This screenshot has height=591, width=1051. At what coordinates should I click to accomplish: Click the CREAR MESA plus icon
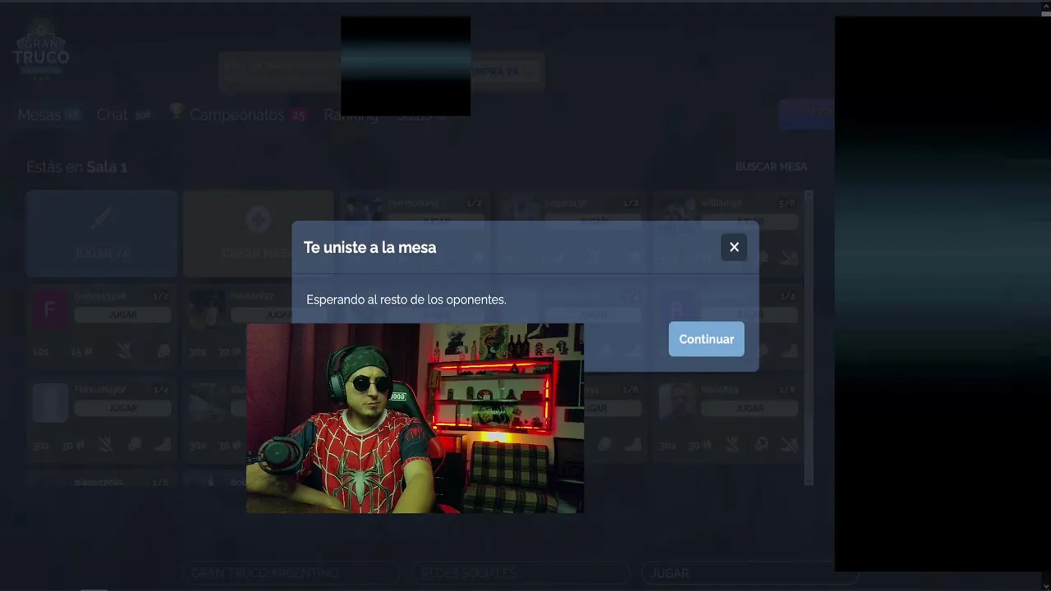pos(258,219)
